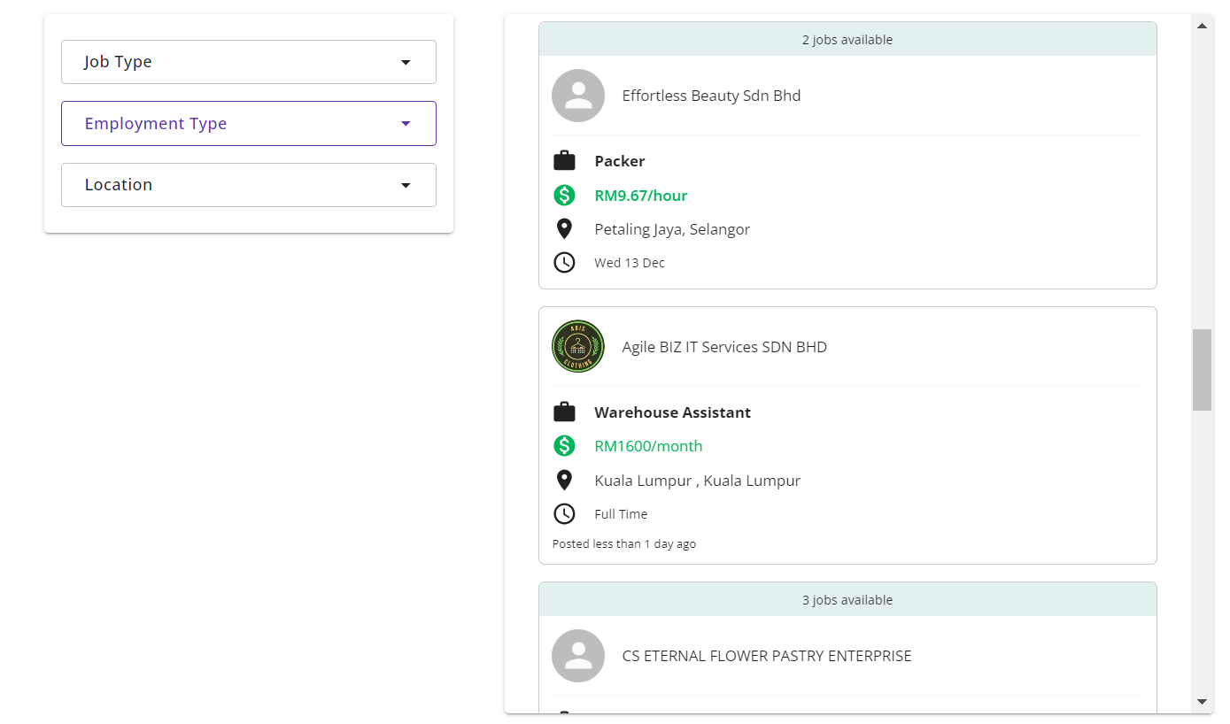
Task: Select Agile BIZ IT Services SDN BHD name
Action: point(724,347)
